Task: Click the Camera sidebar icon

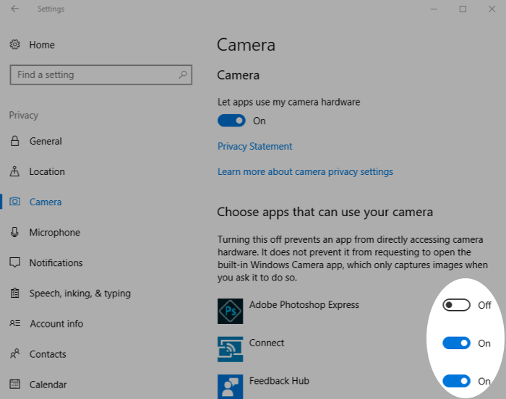Action: (x=15, y=202)
